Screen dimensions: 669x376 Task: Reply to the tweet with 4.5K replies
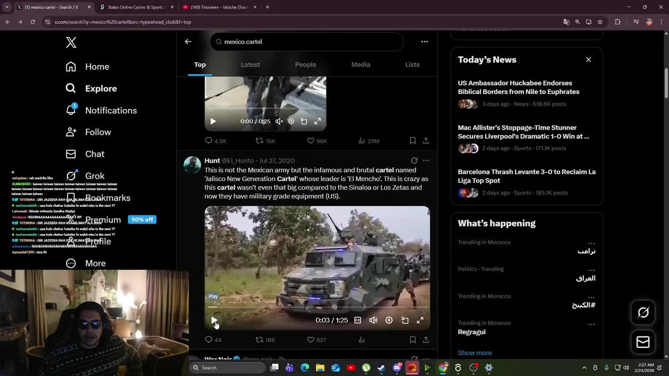point(215,140)
